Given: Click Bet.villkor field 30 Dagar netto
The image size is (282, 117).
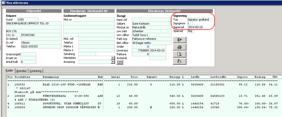Looking at the screenshot, I should click(152, 43).
